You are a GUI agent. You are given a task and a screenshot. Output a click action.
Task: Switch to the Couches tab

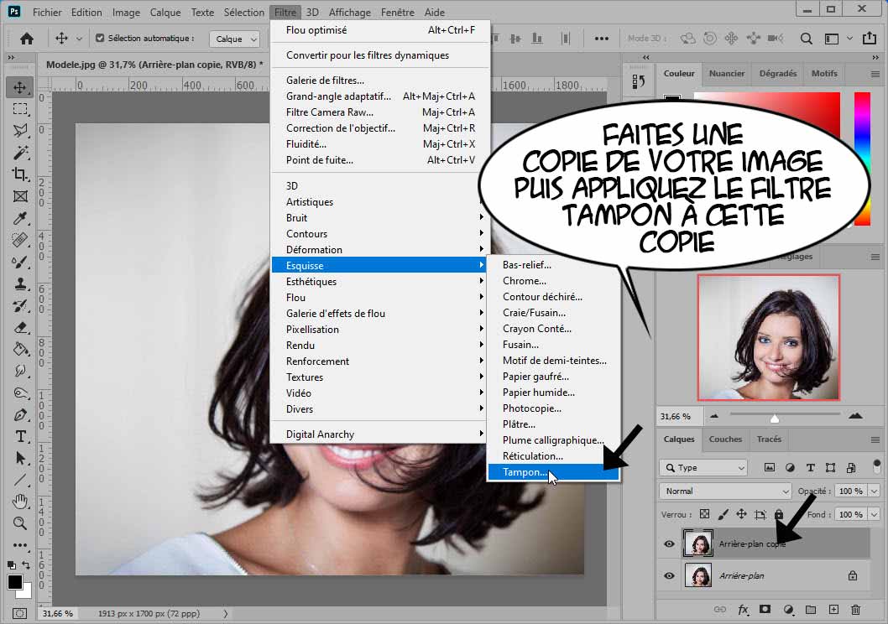[725, 439]
